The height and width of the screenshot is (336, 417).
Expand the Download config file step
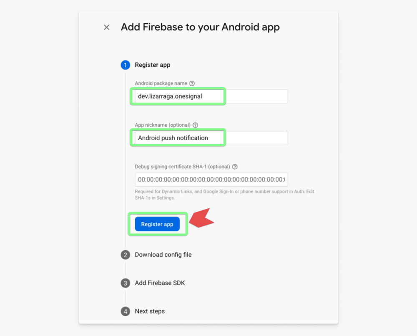tap(163, 255)
